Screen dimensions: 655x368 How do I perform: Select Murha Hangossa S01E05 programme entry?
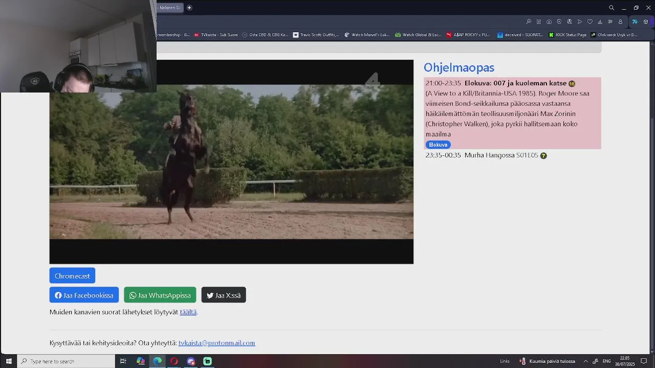coord(486,155)
